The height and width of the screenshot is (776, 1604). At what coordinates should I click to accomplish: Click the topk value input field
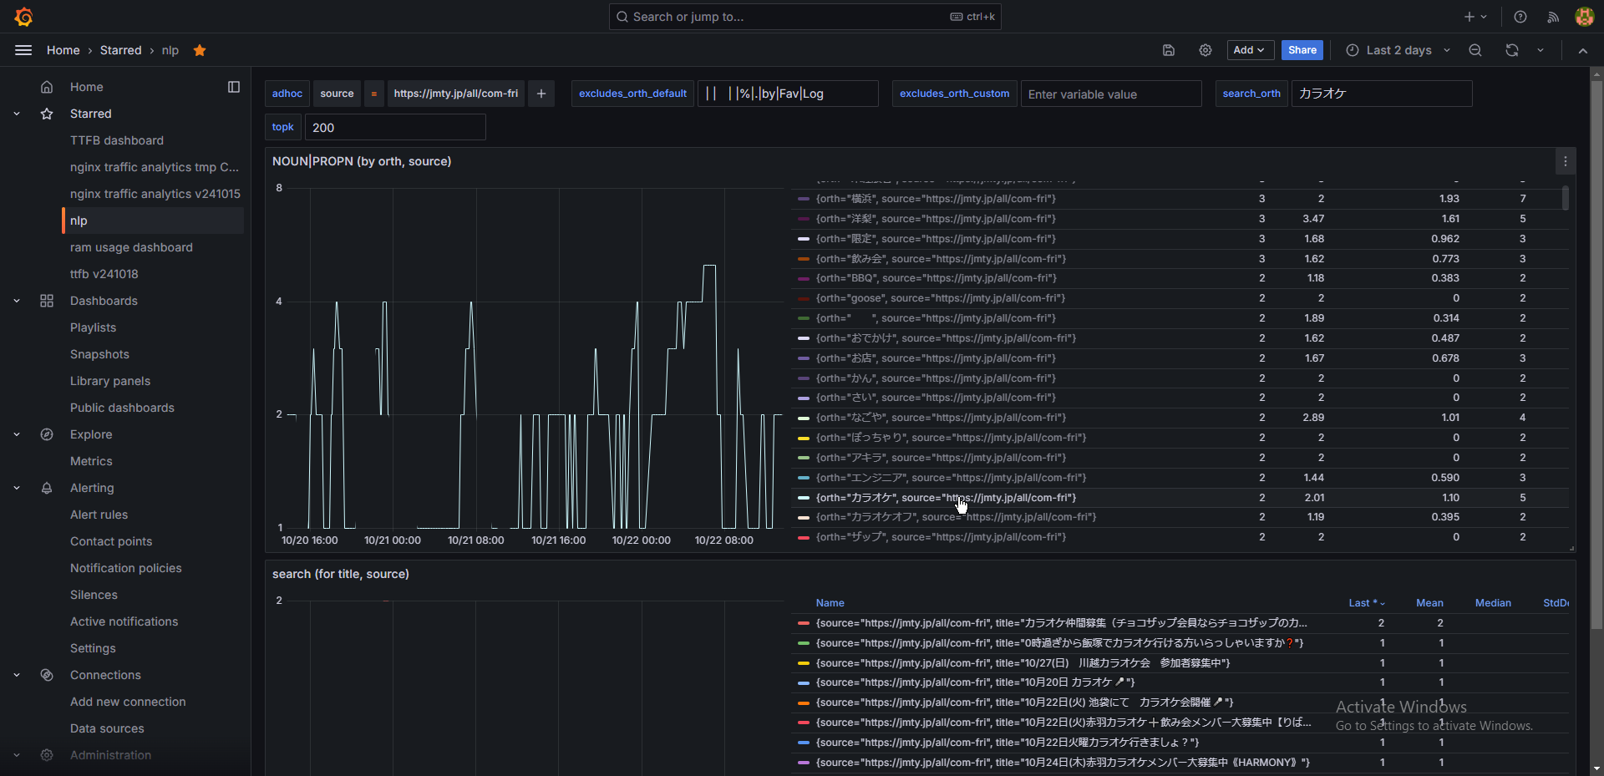395,128
